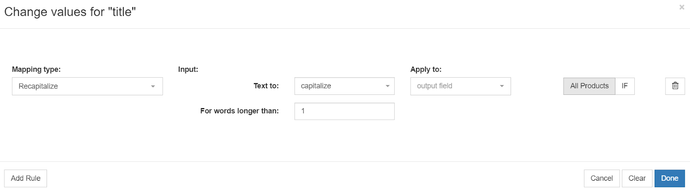Expand the Text to capitalize dropdown
Viewport: 690px width, 191px height.
pyautogui.click(x=344, y=86)
